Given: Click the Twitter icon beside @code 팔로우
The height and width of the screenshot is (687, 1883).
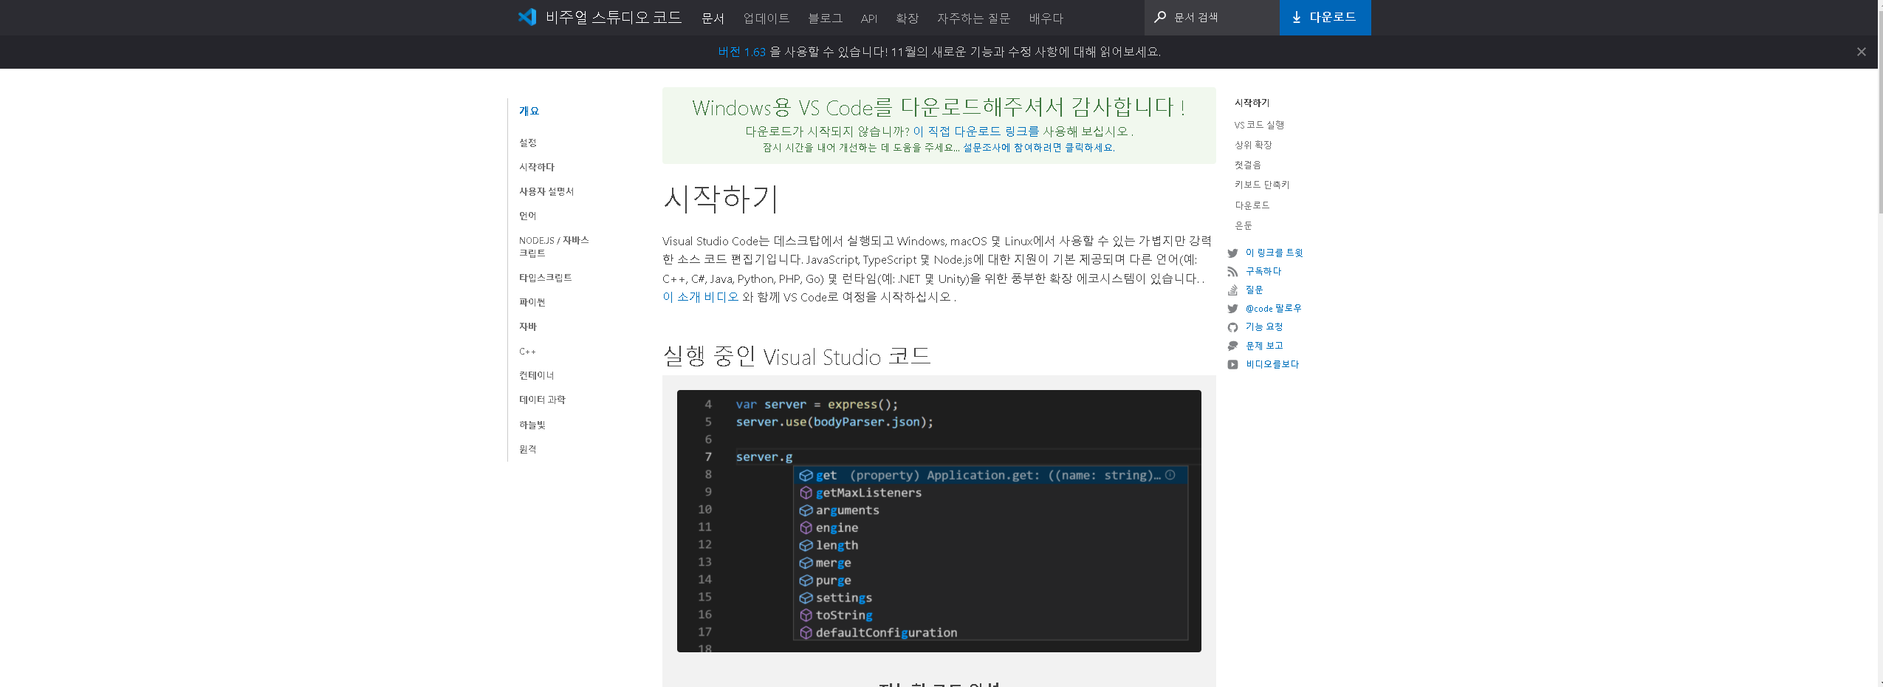Looking at the screenshot, I should pyautogui.click(x=1232, y=309).
